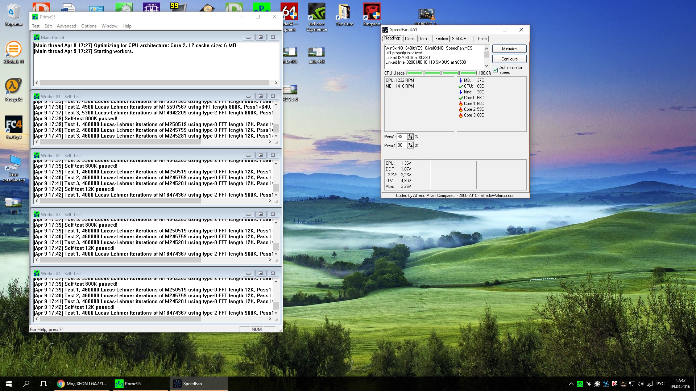
Task: Click SpeedFan Minimize button
Action: point(509,49)
